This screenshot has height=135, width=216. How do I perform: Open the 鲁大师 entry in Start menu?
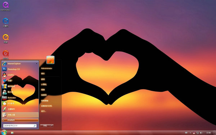[20, 92]
